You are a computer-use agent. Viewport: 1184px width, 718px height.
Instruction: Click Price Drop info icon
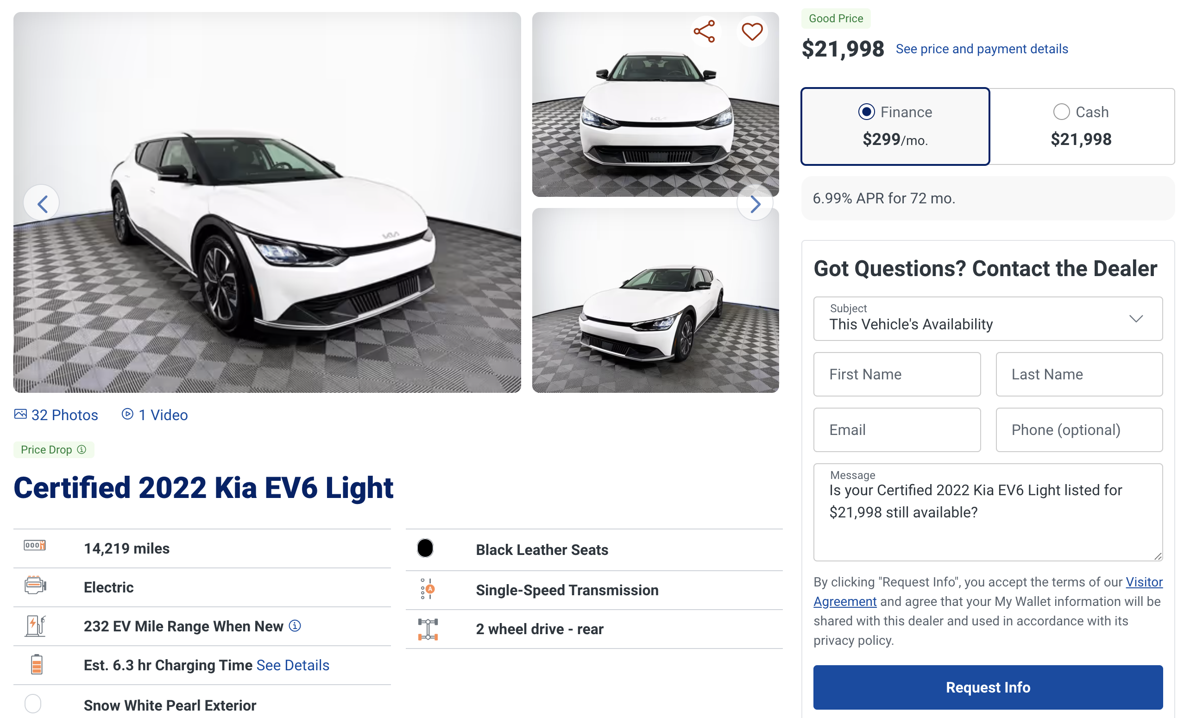pyautogui.click(x=82, y=449)
